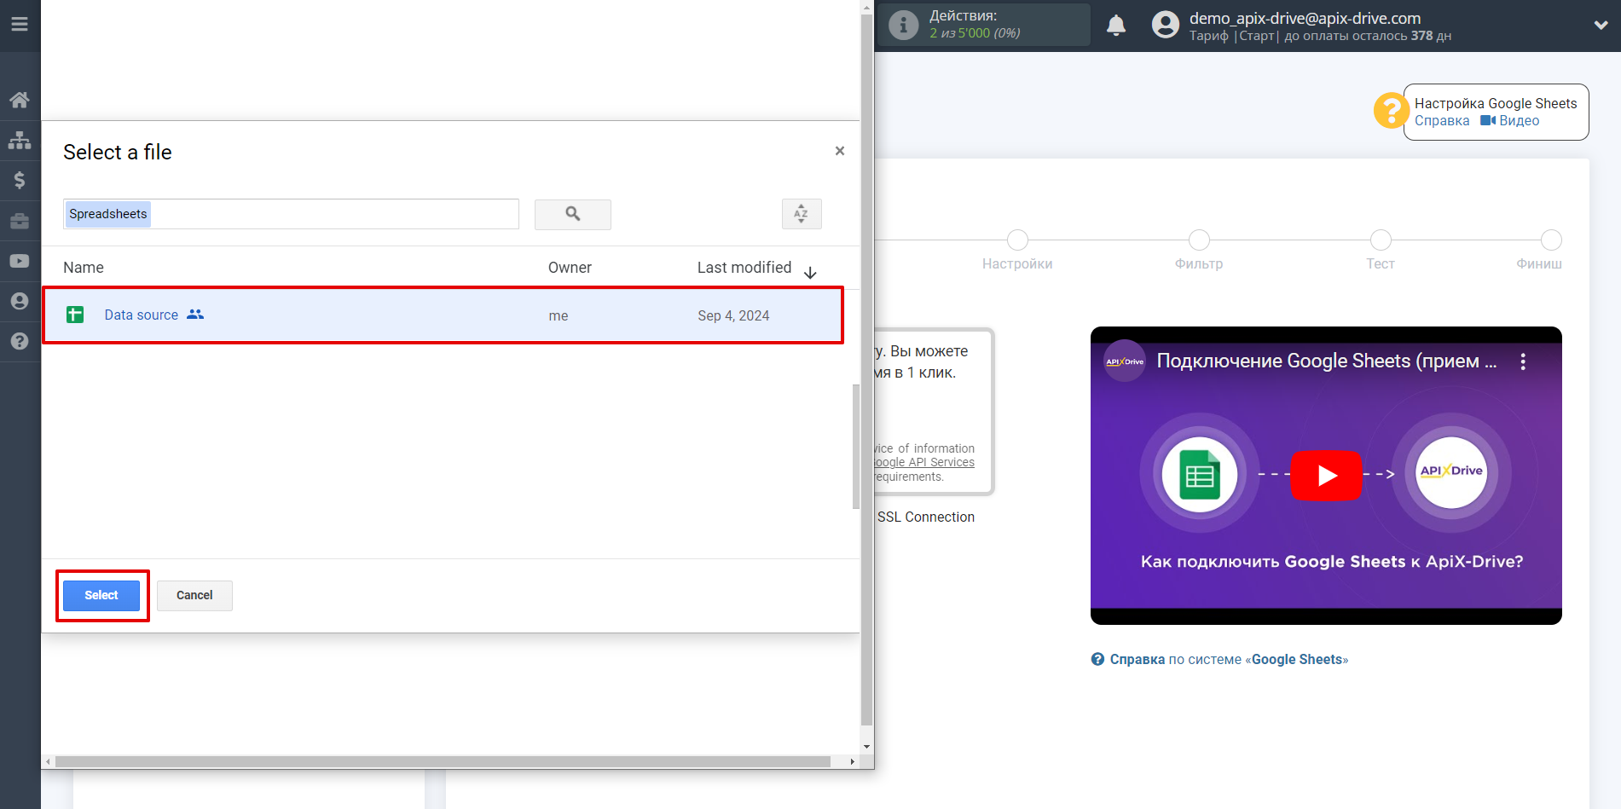Viewport: 1621px width, 809px height.
Task: Open the YouTube video icon in sidebar
Action: (x=20, y=261)
